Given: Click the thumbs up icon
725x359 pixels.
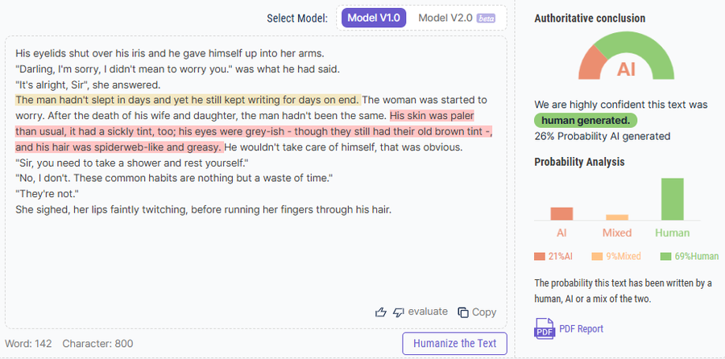Looking at the screenshot, I should [381, 312].
